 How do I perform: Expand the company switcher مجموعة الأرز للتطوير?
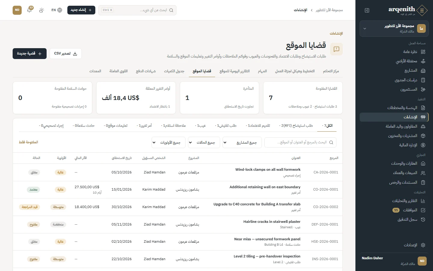[x=394, y=29]
